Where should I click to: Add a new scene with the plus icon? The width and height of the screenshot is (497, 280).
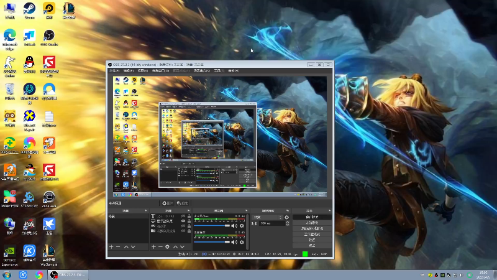click(111, 246)
